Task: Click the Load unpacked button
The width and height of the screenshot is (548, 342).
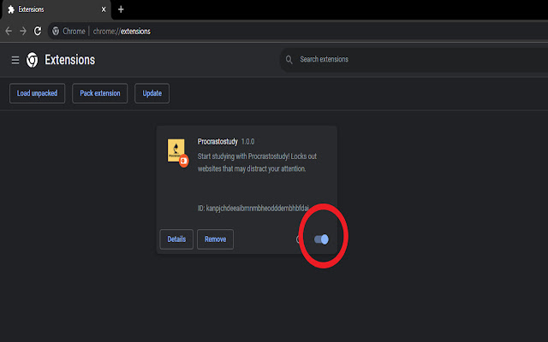Action: tap(37, 93)
